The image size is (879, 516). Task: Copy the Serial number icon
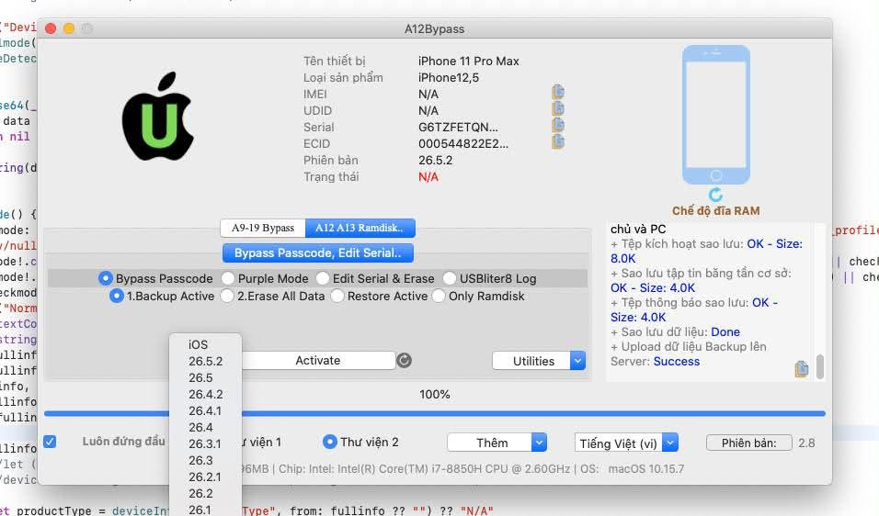[558, 125]
